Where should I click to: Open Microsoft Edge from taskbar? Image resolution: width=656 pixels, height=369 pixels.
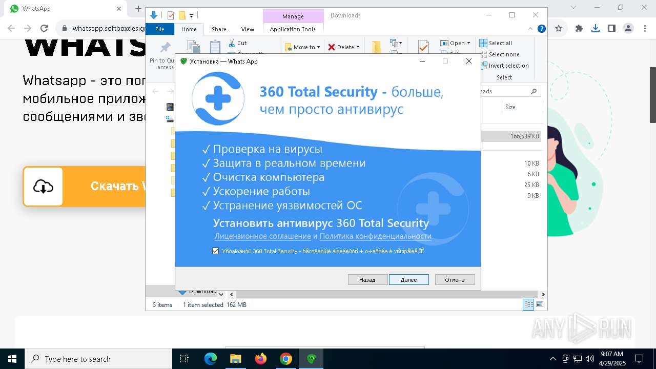click(x=211, y=359)
